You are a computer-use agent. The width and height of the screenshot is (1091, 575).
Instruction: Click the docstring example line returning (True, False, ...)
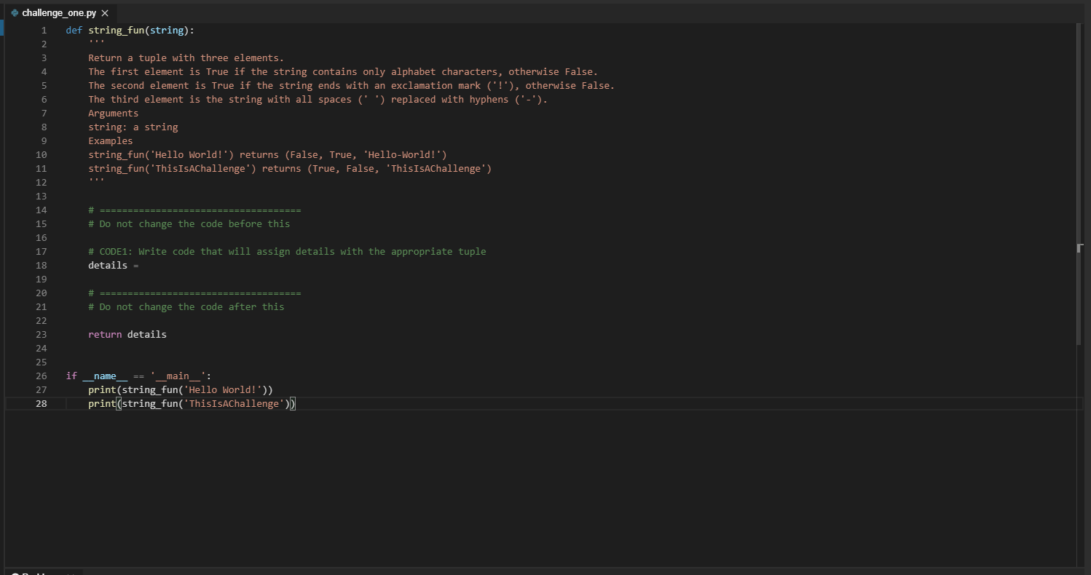tap(290, 169)
